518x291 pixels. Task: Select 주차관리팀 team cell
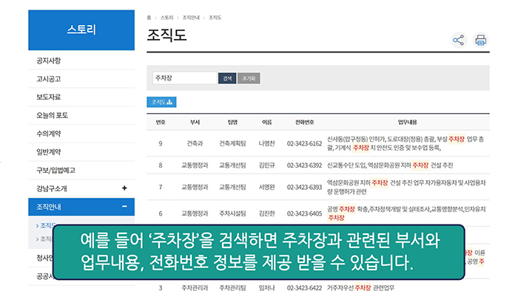coord(232,288)
